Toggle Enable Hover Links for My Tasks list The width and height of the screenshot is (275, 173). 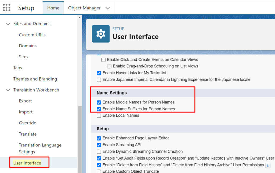(99, 73)
